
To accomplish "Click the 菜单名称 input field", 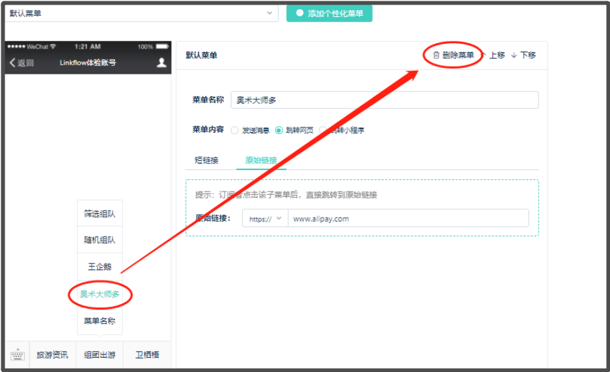I will (x=384, y=100).
